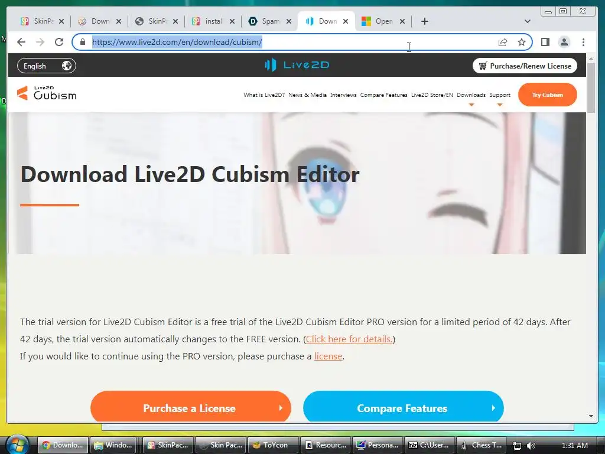Switch to Persona... taskbar button
605x454 pixels.
click(378, 445)
